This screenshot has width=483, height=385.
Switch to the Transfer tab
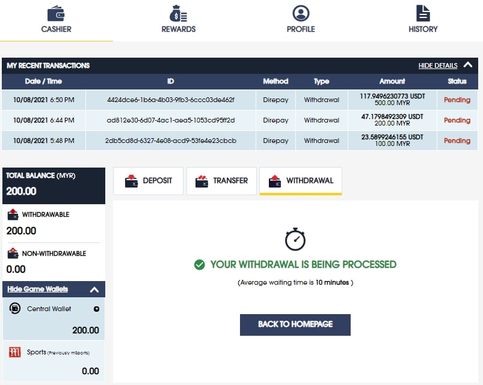(222, 181)
